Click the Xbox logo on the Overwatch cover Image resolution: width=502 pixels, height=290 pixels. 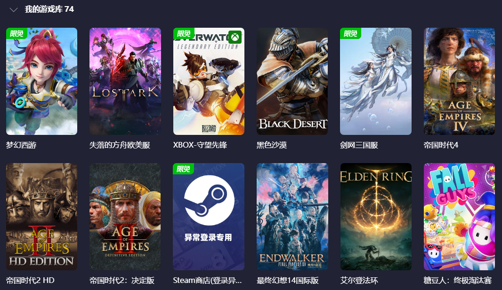coord(235,37)
